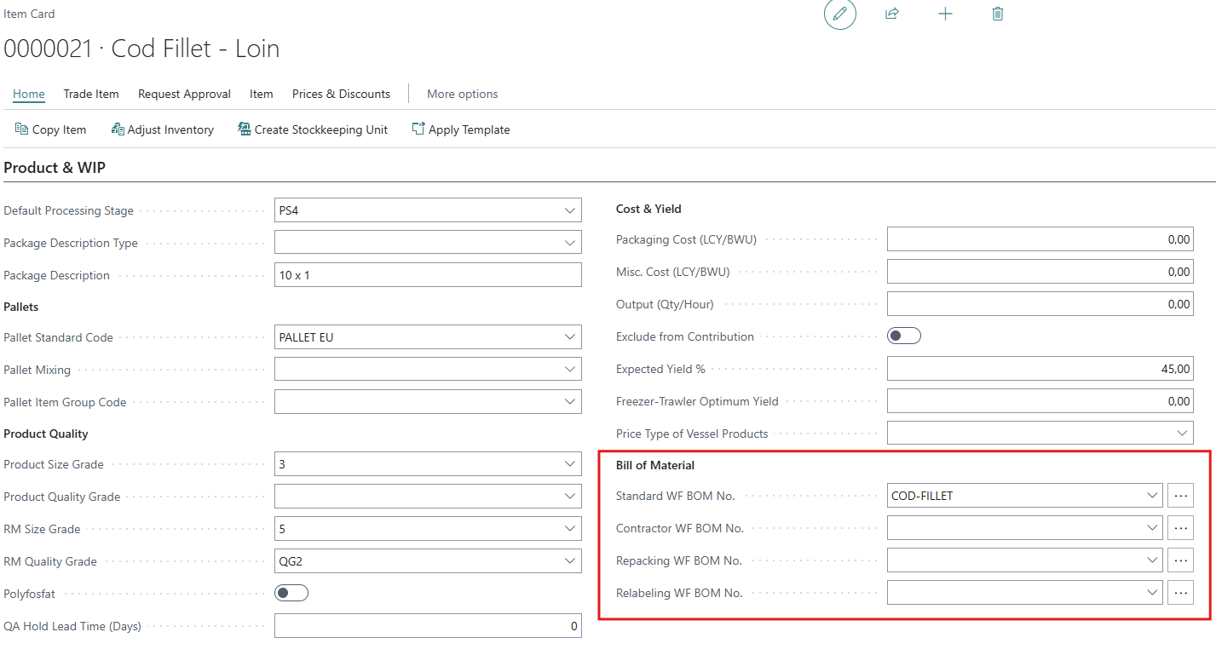Create new item with plus icon
Screen dimensions: 1216x655
coord(945,14)
